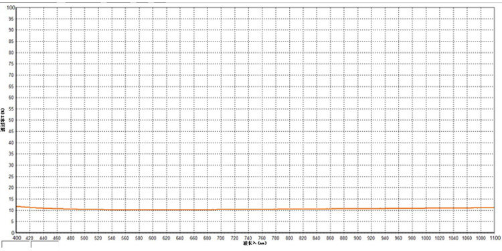The image size is (502, 251).
Task: Select the first cropped tab below the chart
Action: (x=16, y=244)
